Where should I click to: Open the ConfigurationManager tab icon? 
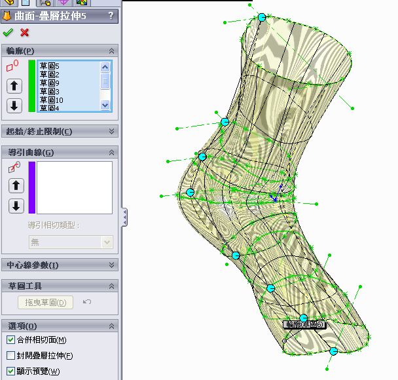[x=45, y=3]
